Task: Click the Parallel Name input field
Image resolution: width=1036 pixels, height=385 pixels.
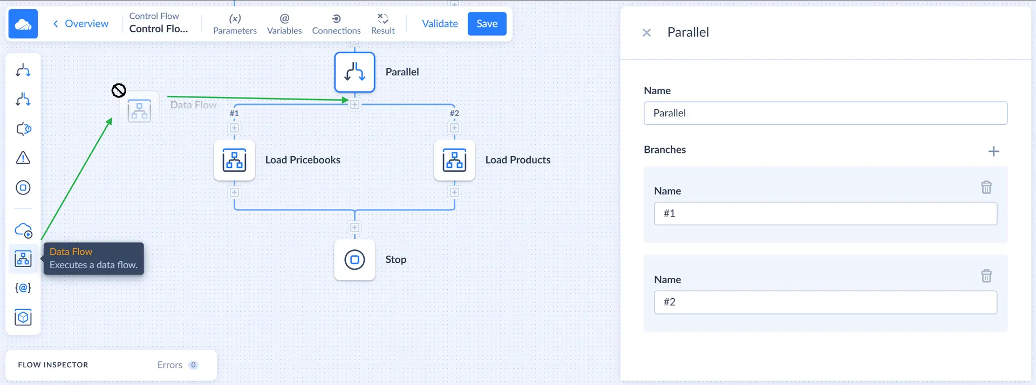Action: point(825,113)
